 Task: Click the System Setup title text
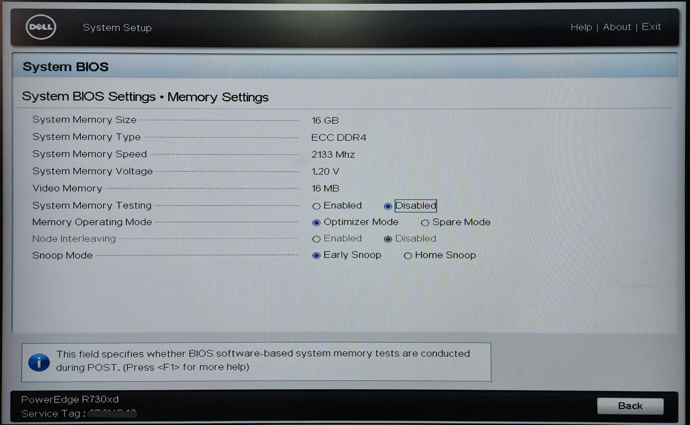pos(117,28)
